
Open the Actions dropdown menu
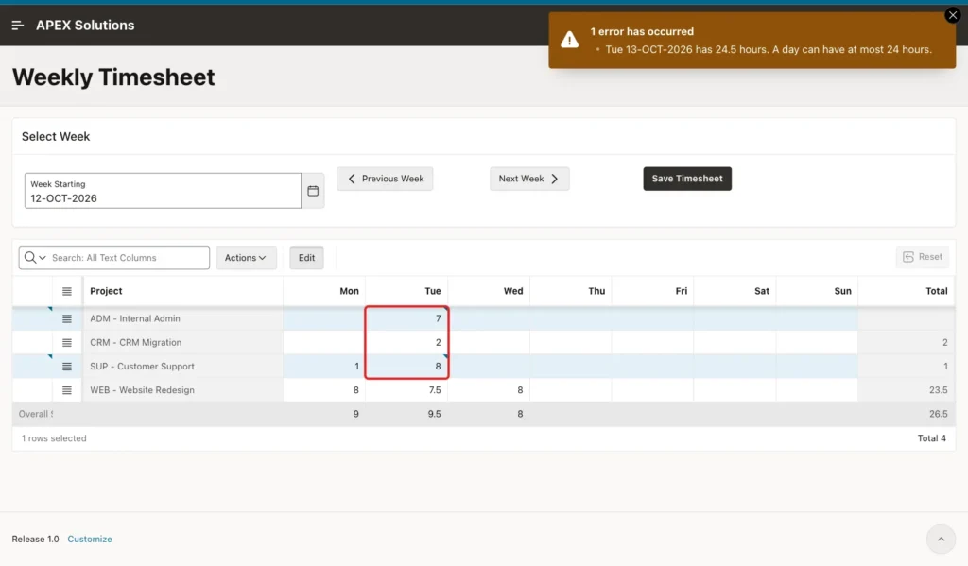pyautogui.click(x=246, y=257)
